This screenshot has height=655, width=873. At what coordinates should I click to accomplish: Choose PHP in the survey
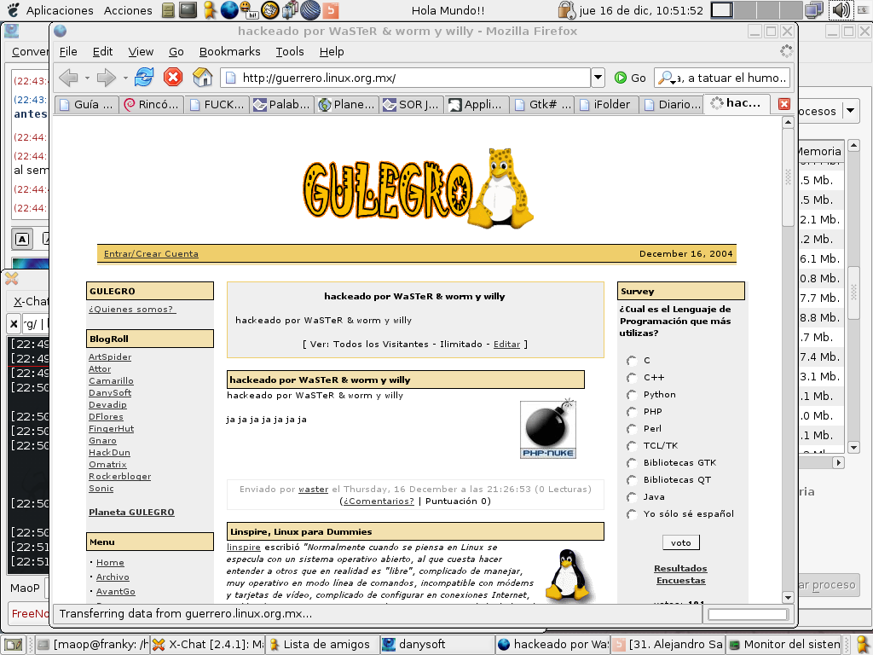pos(632,412)
